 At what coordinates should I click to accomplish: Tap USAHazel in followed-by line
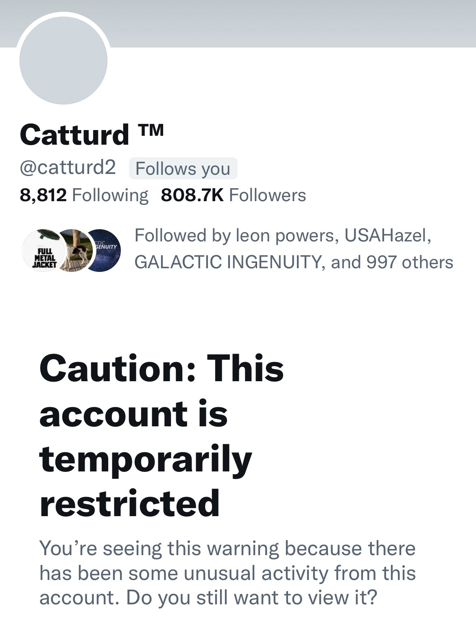386,236
